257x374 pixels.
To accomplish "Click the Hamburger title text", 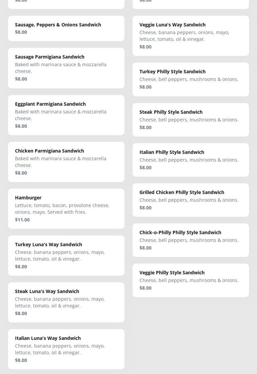I will (x=28, y=198).
